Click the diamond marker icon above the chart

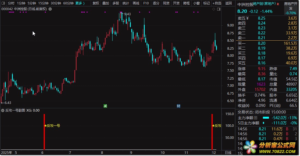coord(214,9)
